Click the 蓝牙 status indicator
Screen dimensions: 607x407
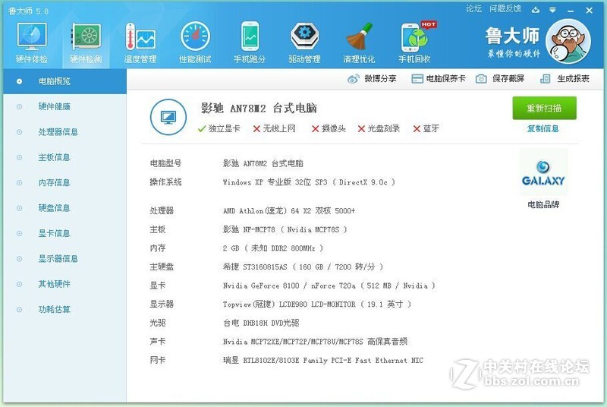click(x=426, y=128)
